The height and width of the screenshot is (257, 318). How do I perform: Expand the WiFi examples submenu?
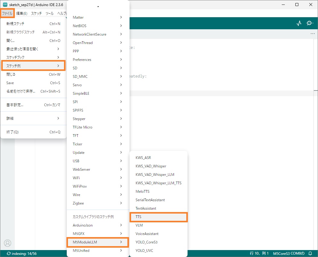pyautogui.click(x=98, y=178)
